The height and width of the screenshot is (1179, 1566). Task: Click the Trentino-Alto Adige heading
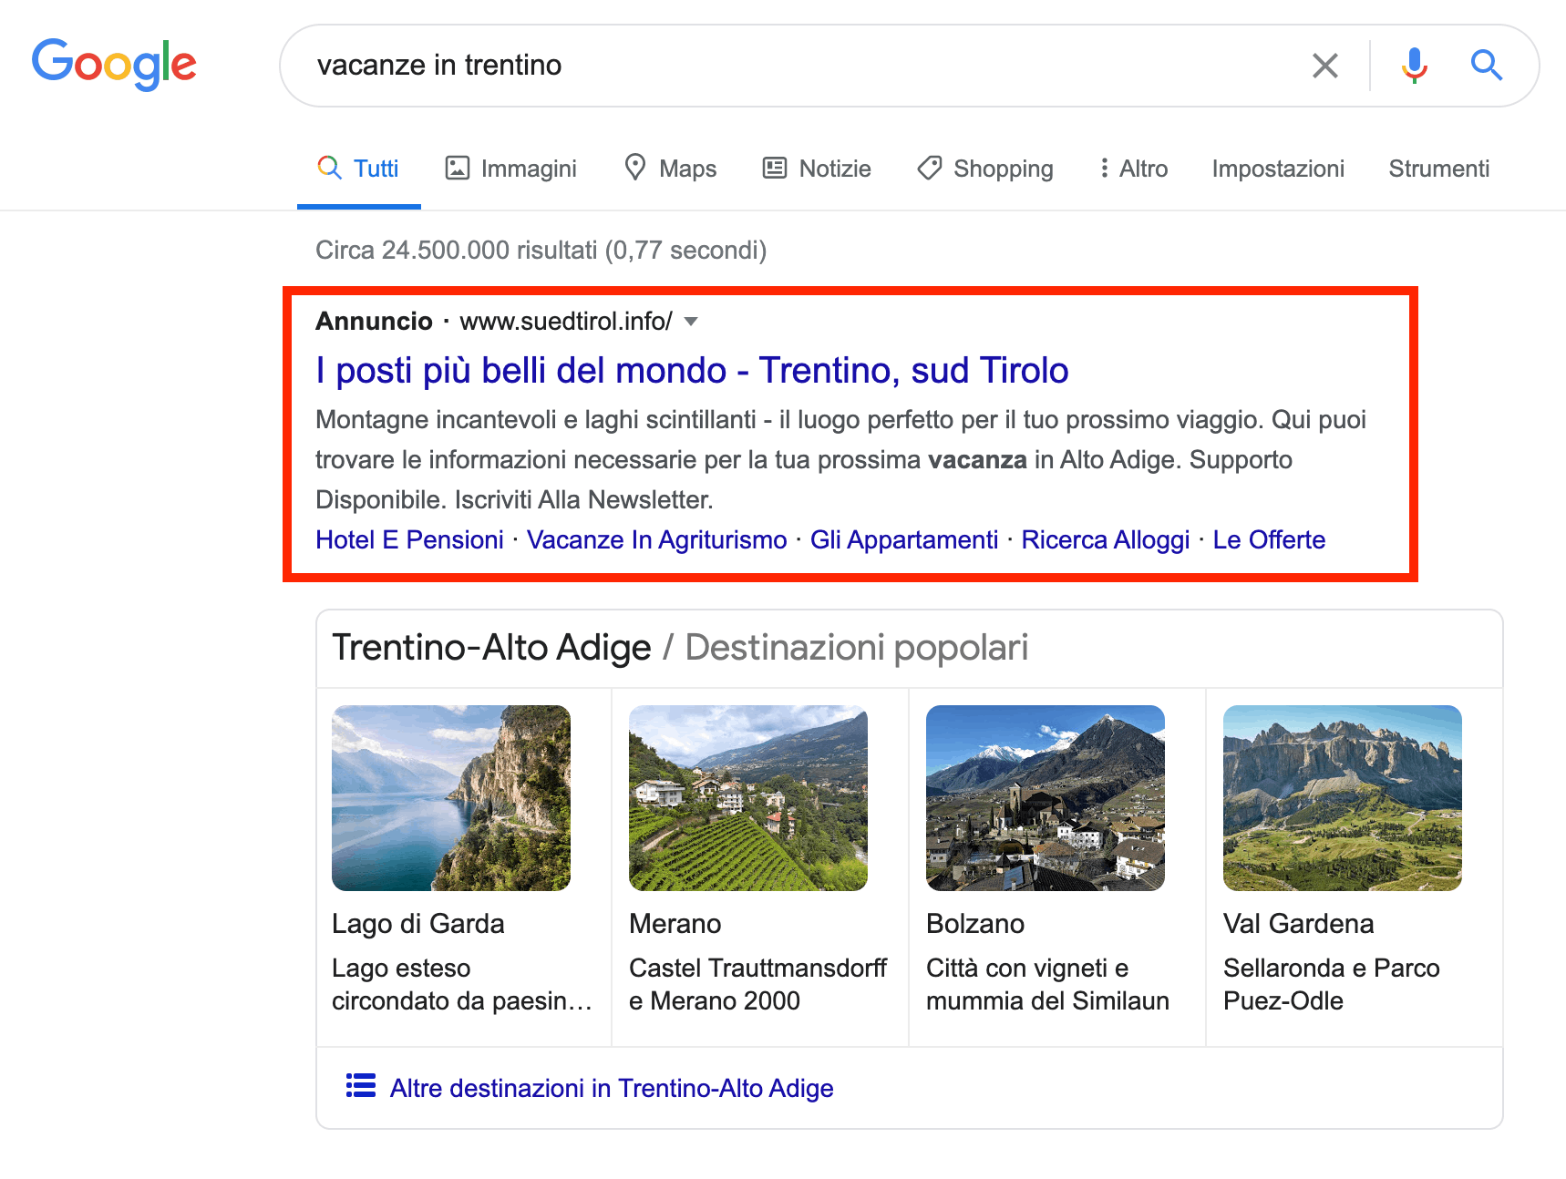(x=491, y=648)
